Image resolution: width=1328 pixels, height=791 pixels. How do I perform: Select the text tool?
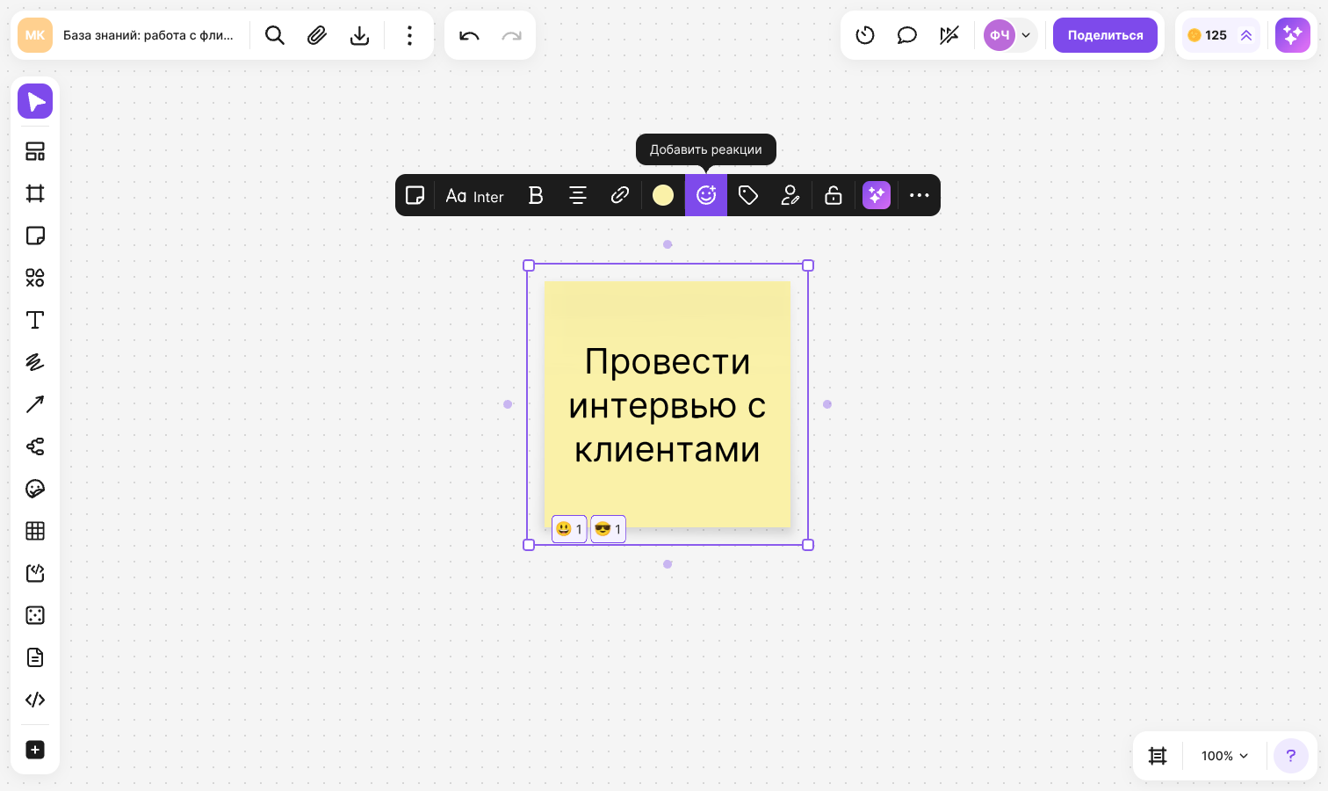[x=35, y=320]
